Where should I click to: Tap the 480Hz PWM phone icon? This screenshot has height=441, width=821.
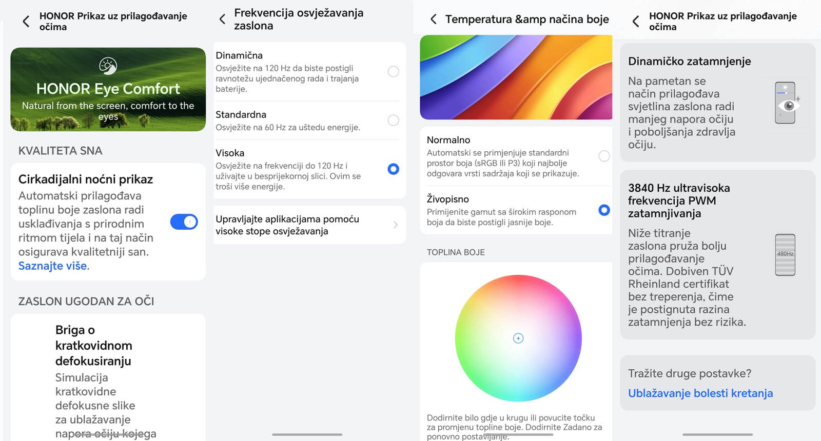coord(785,255)
